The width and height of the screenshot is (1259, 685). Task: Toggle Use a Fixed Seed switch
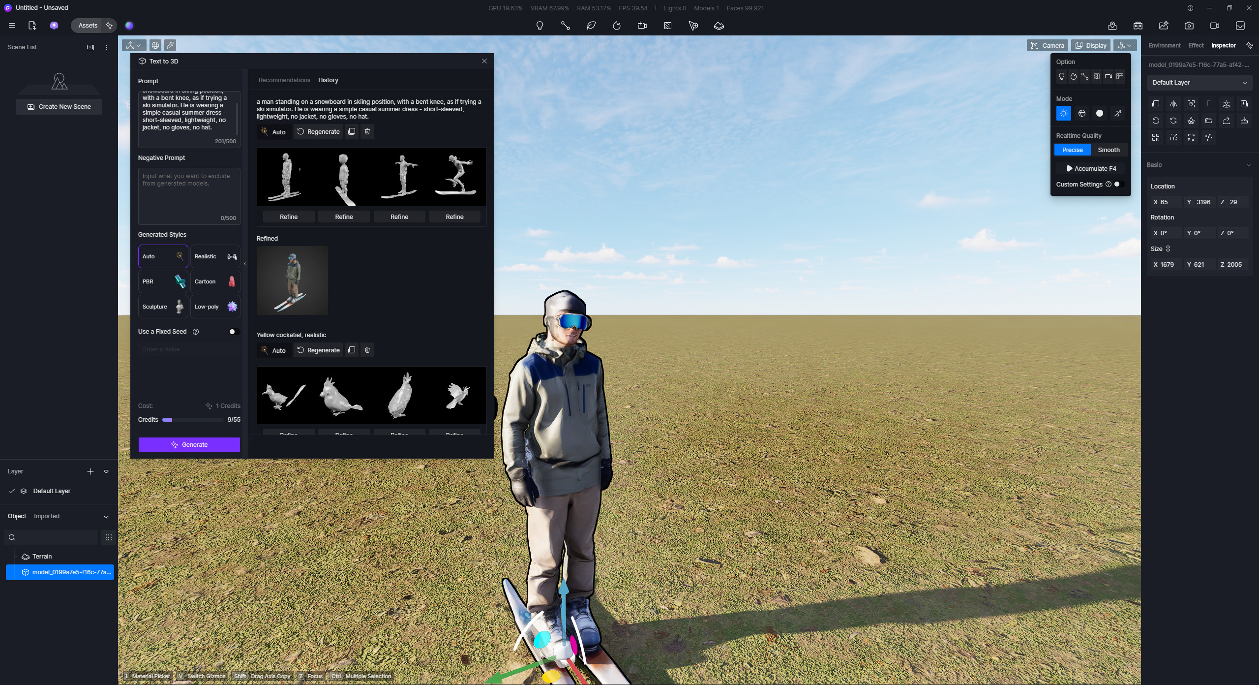(x=234, y=332)
